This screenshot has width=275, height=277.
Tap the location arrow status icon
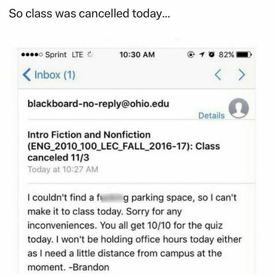[x=202, y=55]
